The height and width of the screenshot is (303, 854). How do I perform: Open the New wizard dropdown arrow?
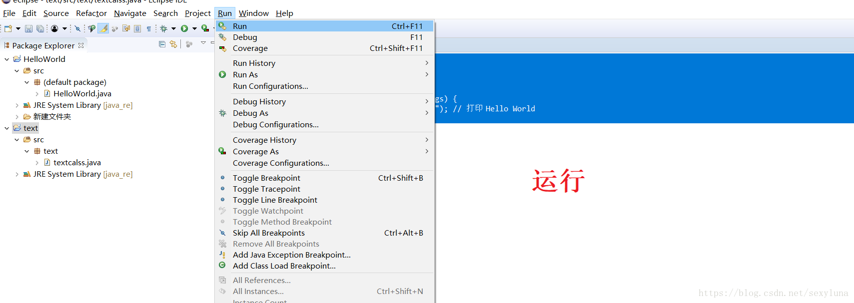(x=18, y=28)
